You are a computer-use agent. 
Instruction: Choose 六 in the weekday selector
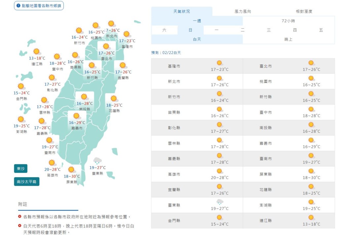click(x=164, y=30)
